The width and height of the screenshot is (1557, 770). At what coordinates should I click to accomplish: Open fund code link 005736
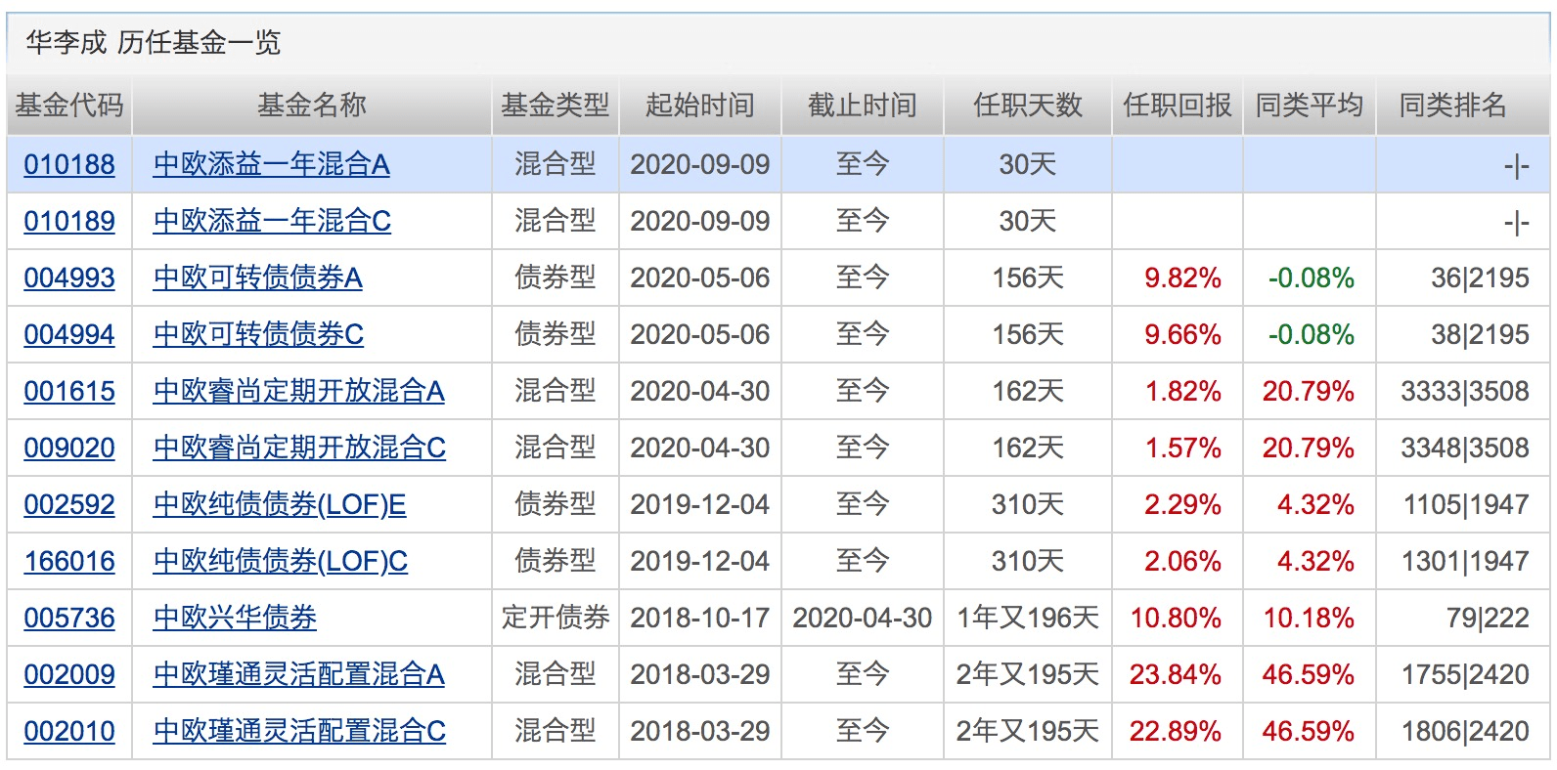click(69, 618)
